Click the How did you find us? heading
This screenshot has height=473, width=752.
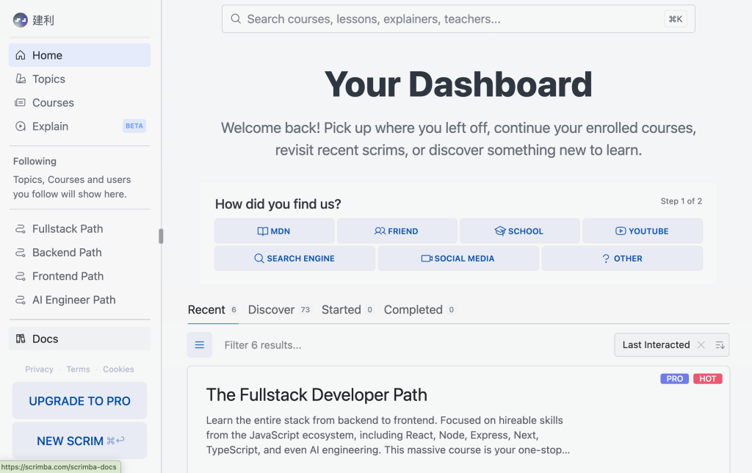tap(278, 204)
